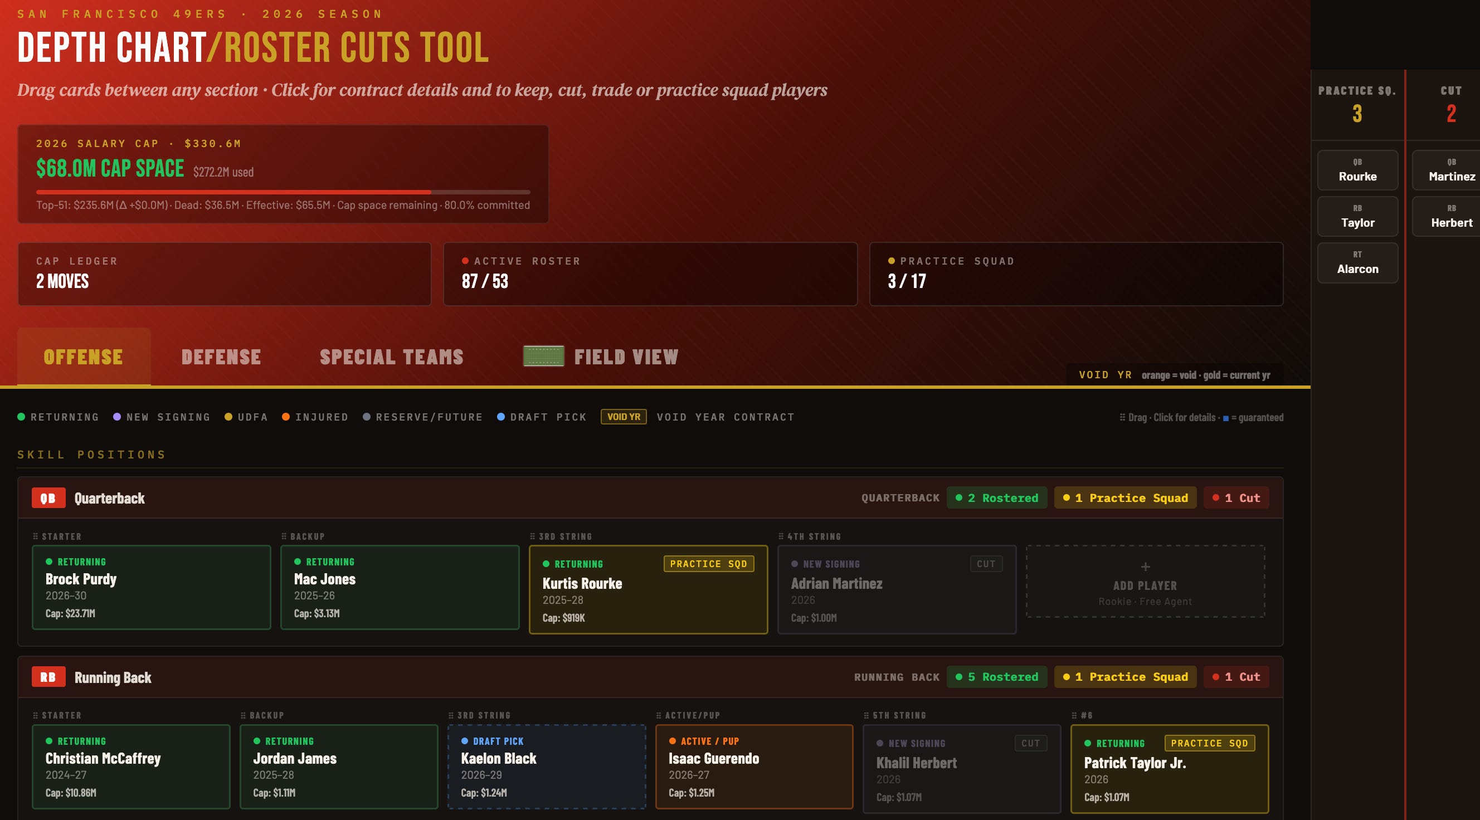Click the Practice Sqd badge on Kurtis Rourke
Screen dimensions: 1480x820
708,564
